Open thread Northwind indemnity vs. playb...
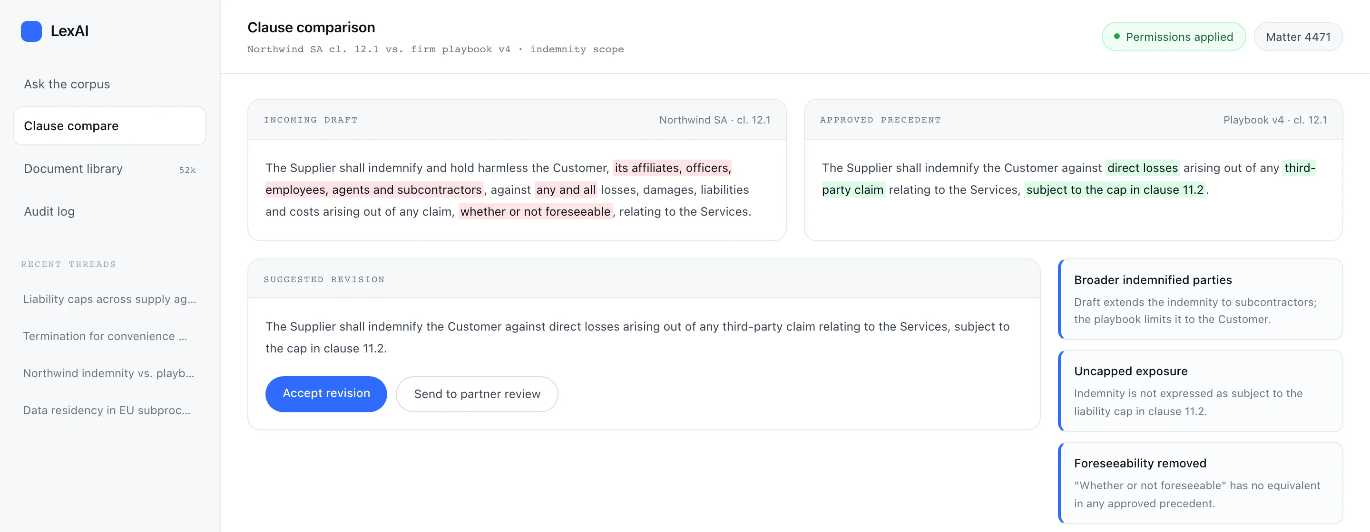Image resolution: width=1370 pixels, height=532 pixels. 109,373
